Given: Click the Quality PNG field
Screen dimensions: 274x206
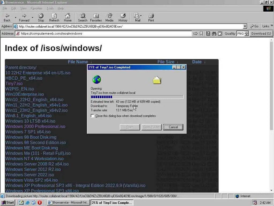Looking at the screenshot, I should pos(241,34).
